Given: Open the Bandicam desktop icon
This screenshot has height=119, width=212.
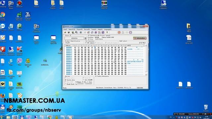Looking at the screenshot, I should point(20,4).
